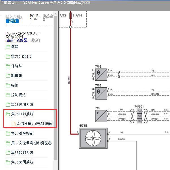
Task: Open the 接地 ground folder
Action: pos(15,85)
